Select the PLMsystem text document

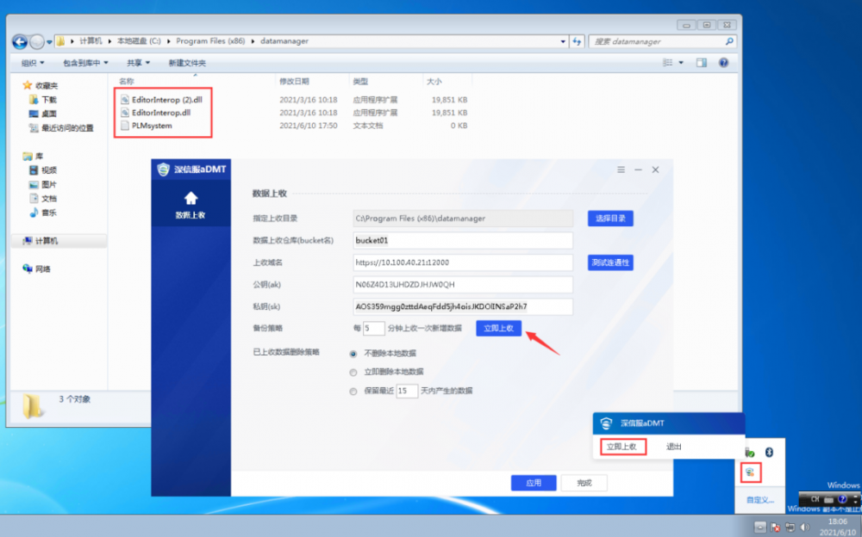[147, 126]
